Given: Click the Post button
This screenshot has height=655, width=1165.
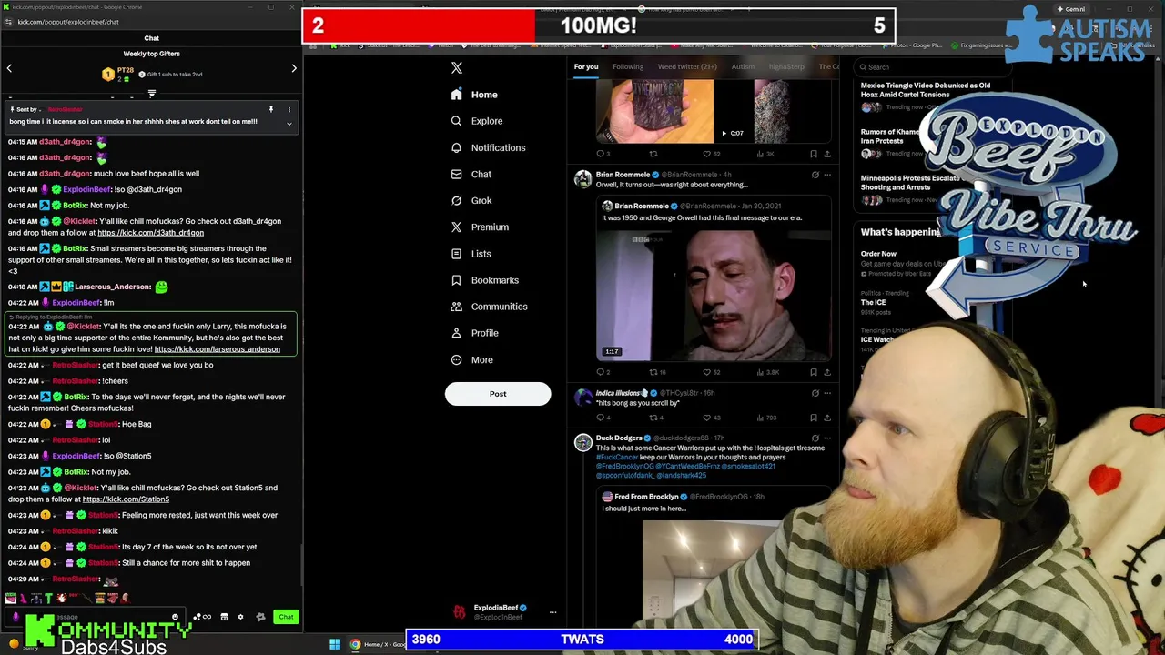Looking at the screenshot, I should (x=498, y=394).
